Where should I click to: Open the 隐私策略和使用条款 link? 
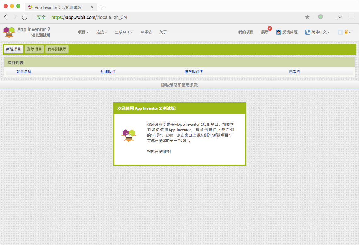pos(179,85)
